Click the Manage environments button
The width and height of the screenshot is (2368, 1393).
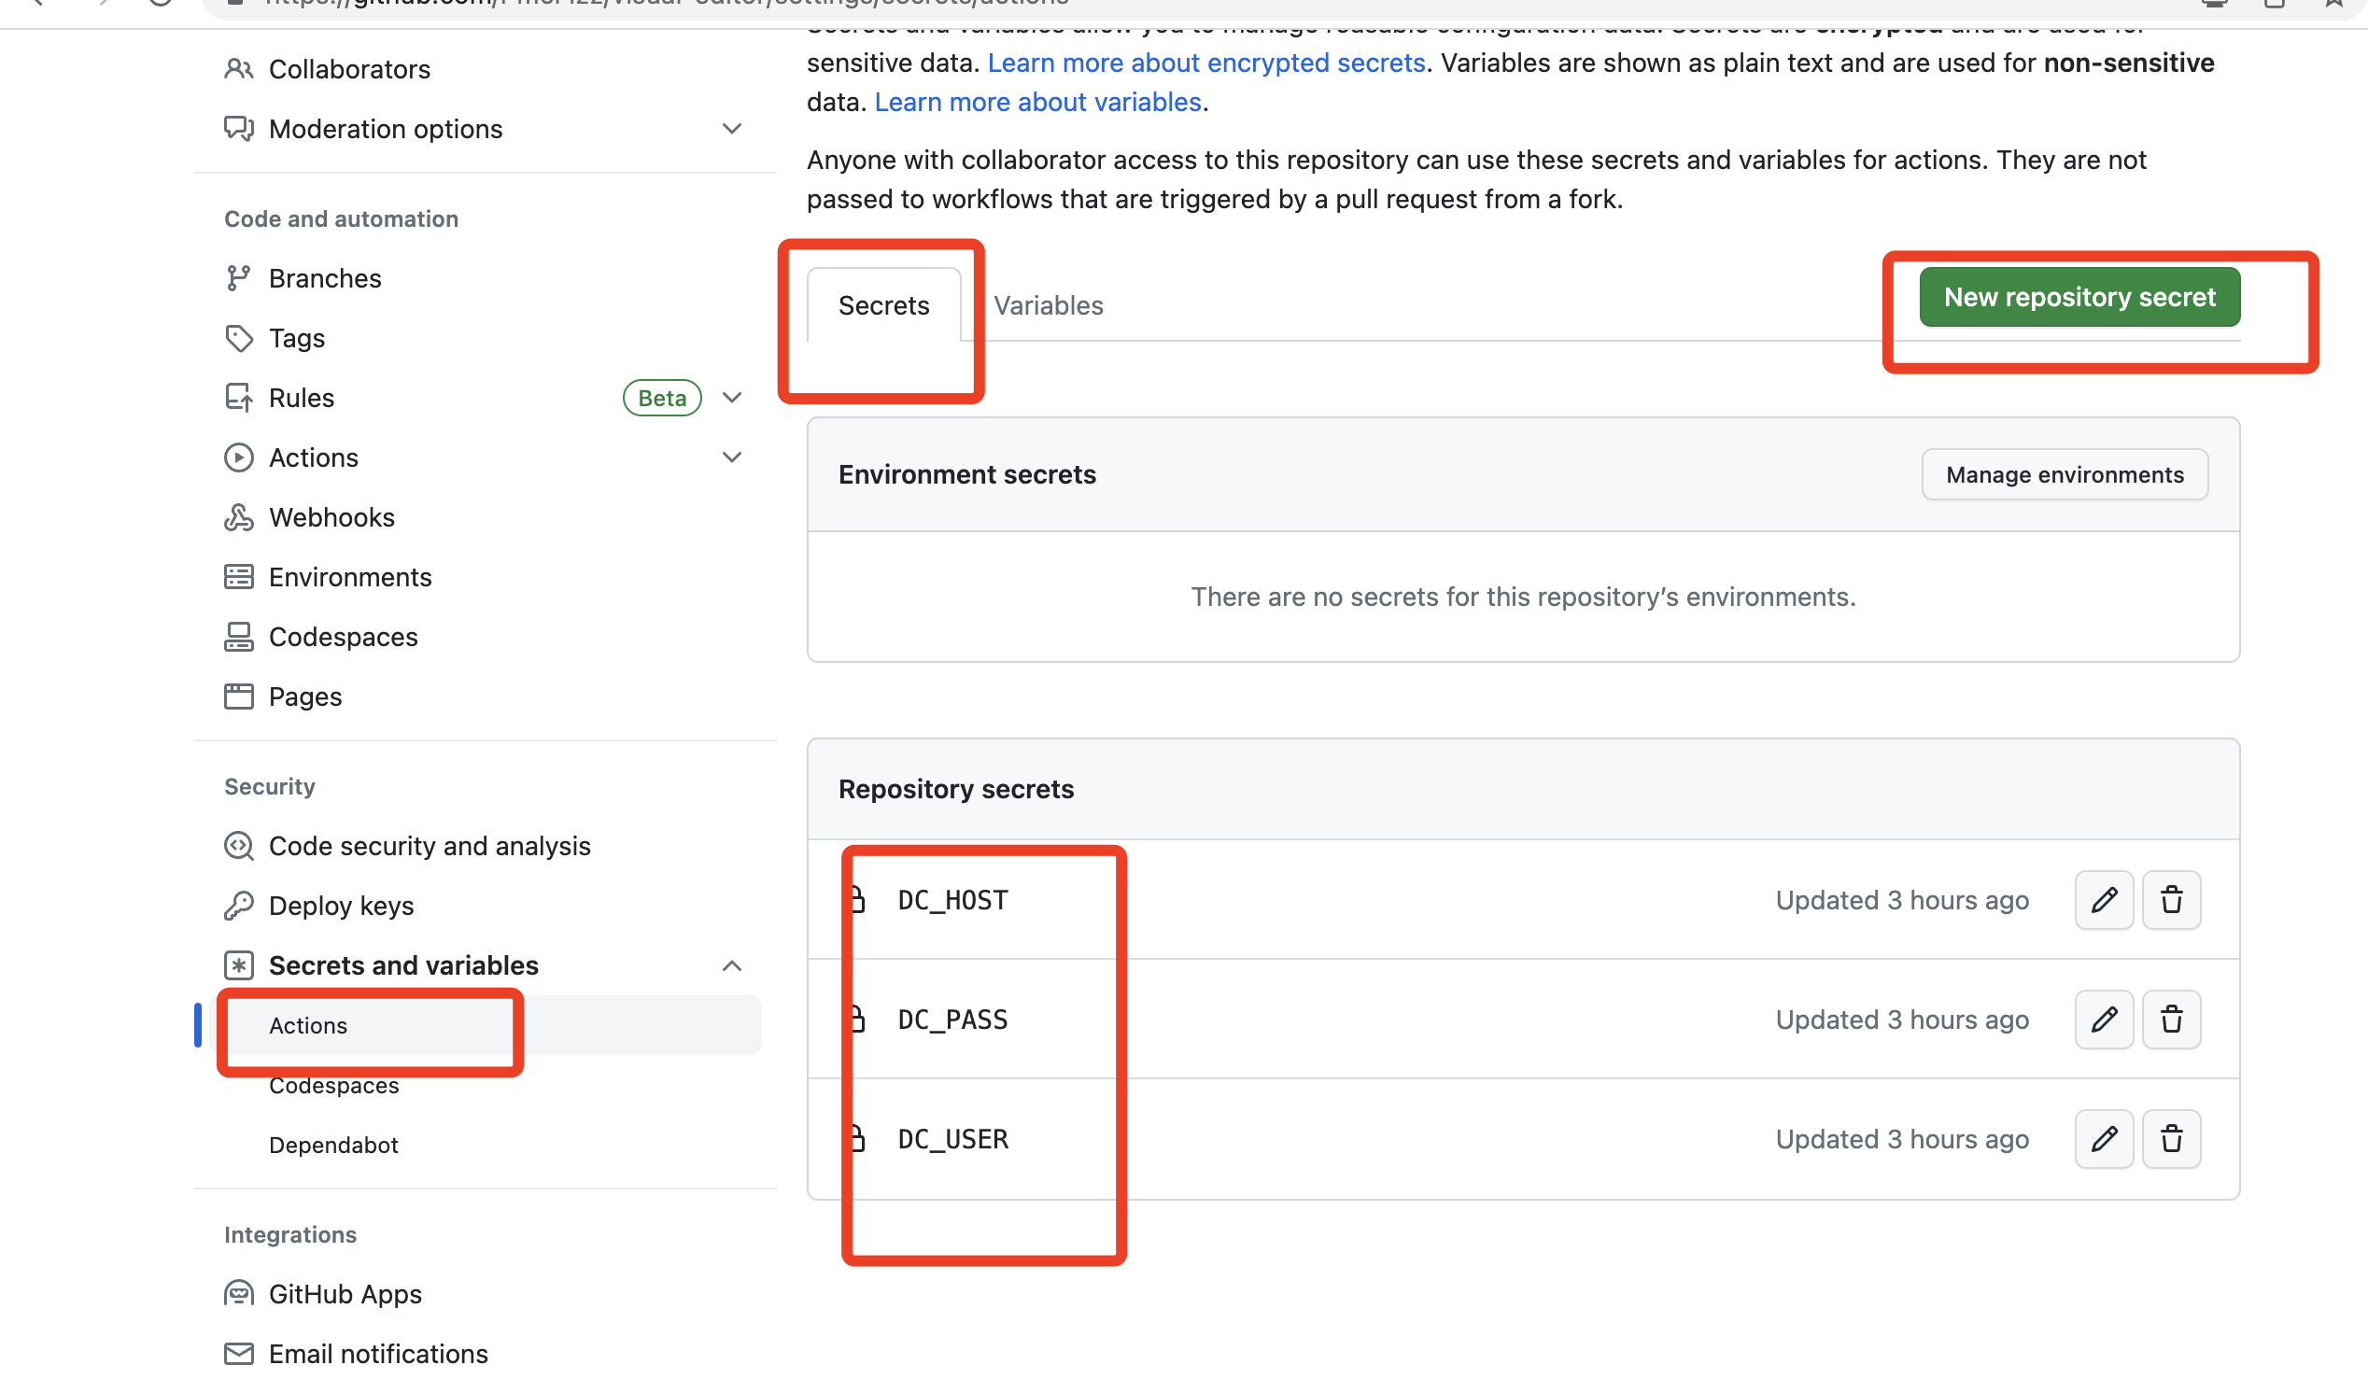pyautogui.click(x=2065, y=474)
